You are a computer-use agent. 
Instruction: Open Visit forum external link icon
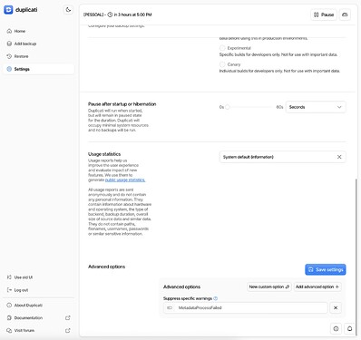[x=68, y=331]
